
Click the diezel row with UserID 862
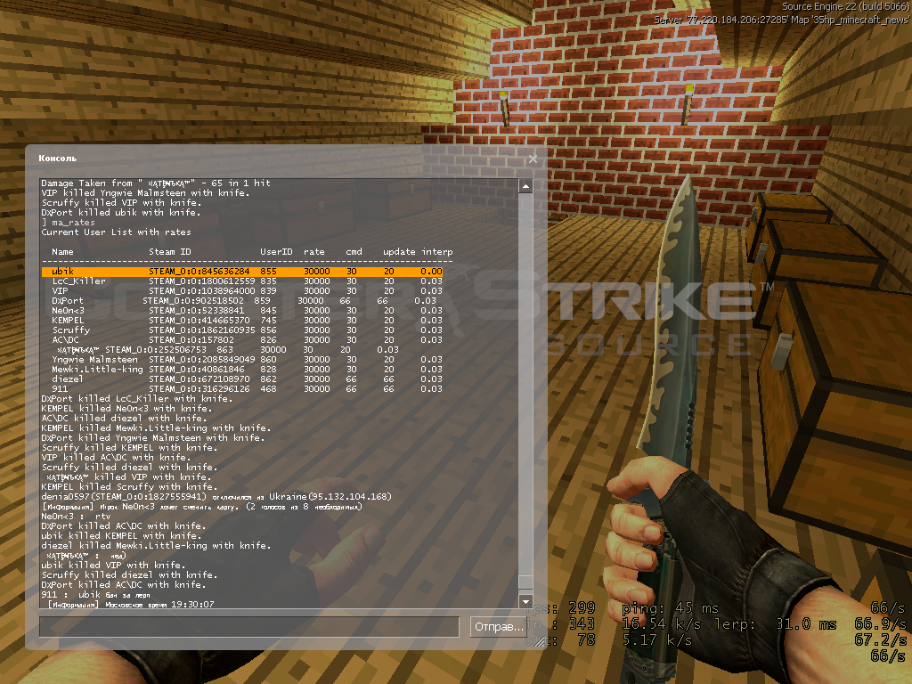click(x=247, y=379)
